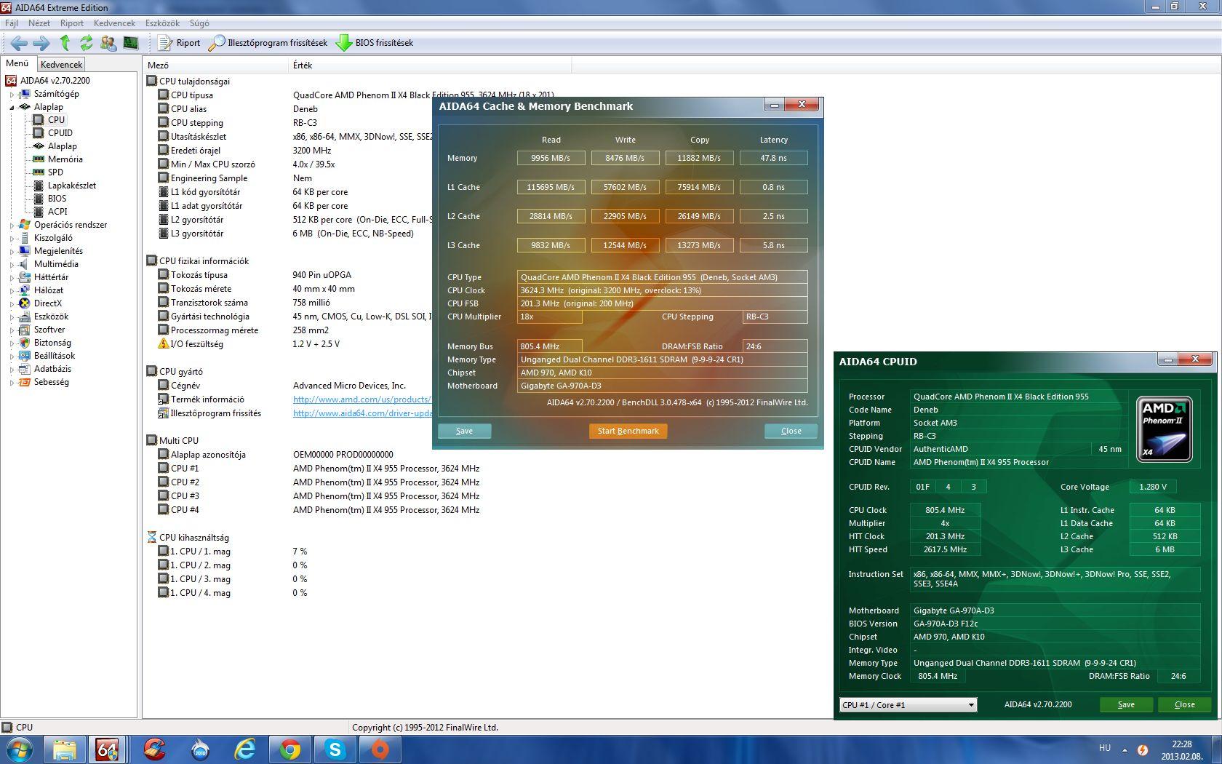
Task: Click Save in the CPUID window
Action: click(1125, 705)
